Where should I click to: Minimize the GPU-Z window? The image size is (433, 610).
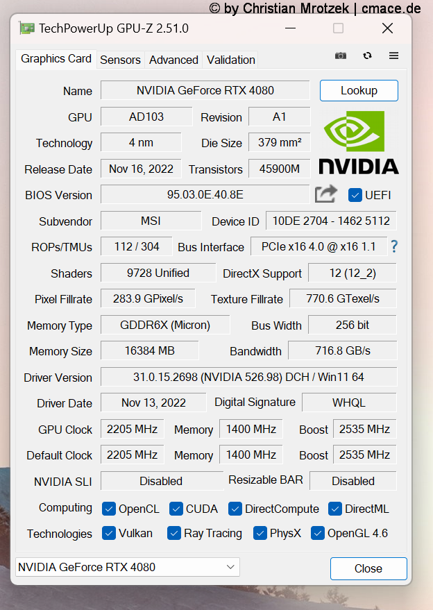click(290, 28)
